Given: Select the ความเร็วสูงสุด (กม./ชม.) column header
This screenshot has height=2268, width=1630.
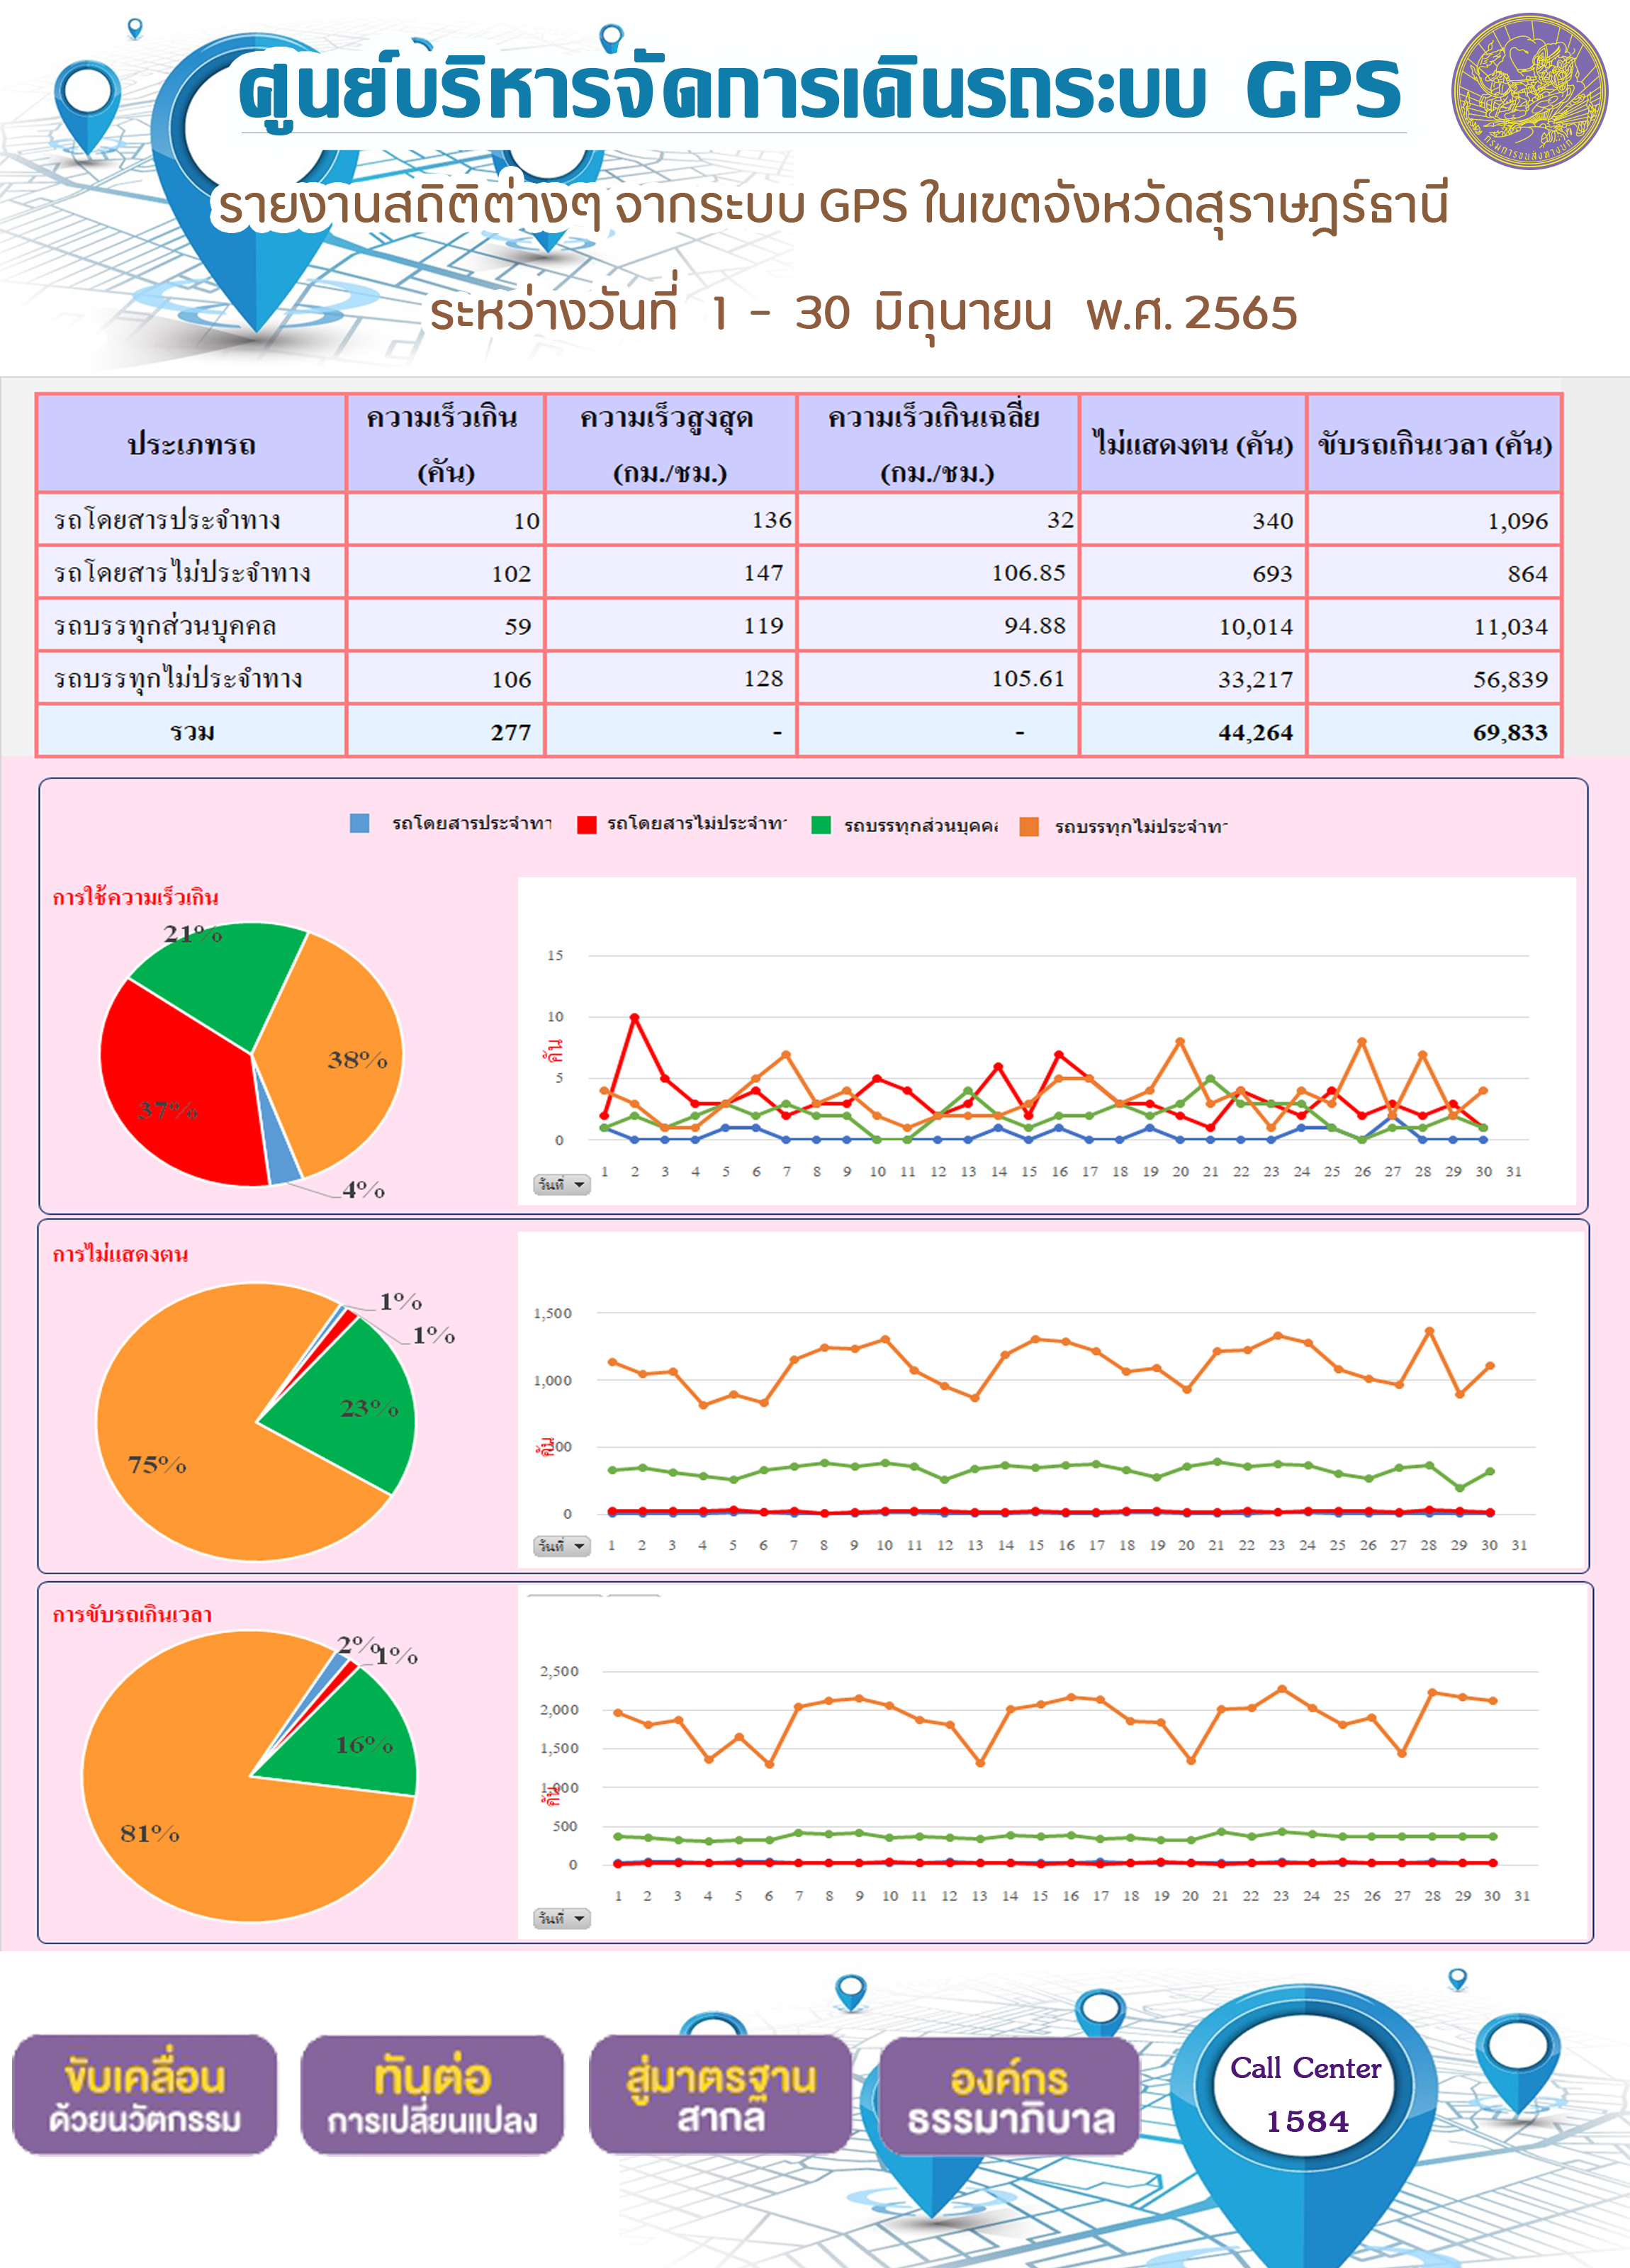Looking at the screenshot, I should [x=671, y=444].
